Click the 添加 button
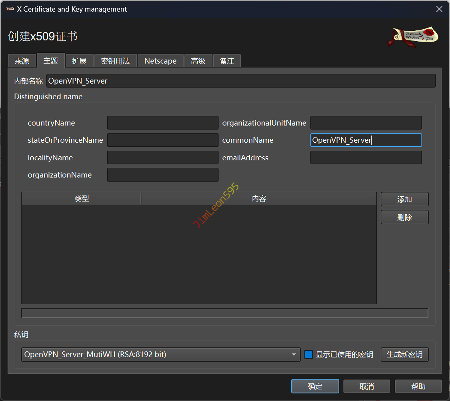This screenshot has width=450, height=401. (x=404, y=199)
